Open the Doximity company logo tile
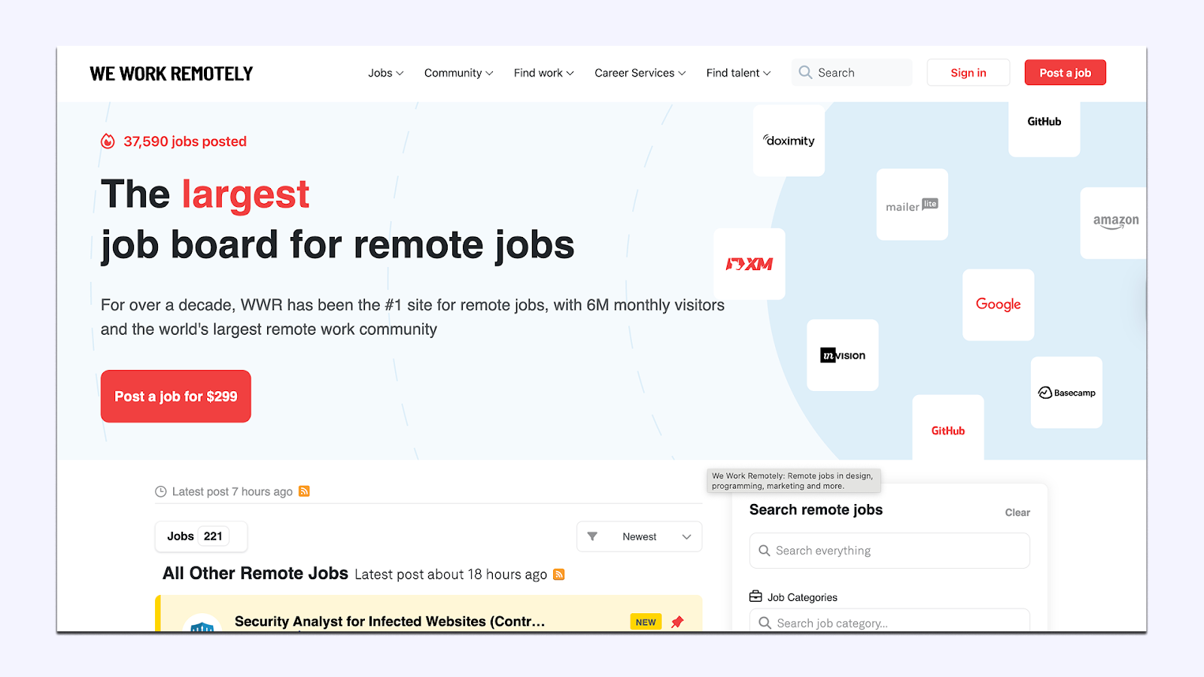The image size is (1204, 677). [789, 141]
